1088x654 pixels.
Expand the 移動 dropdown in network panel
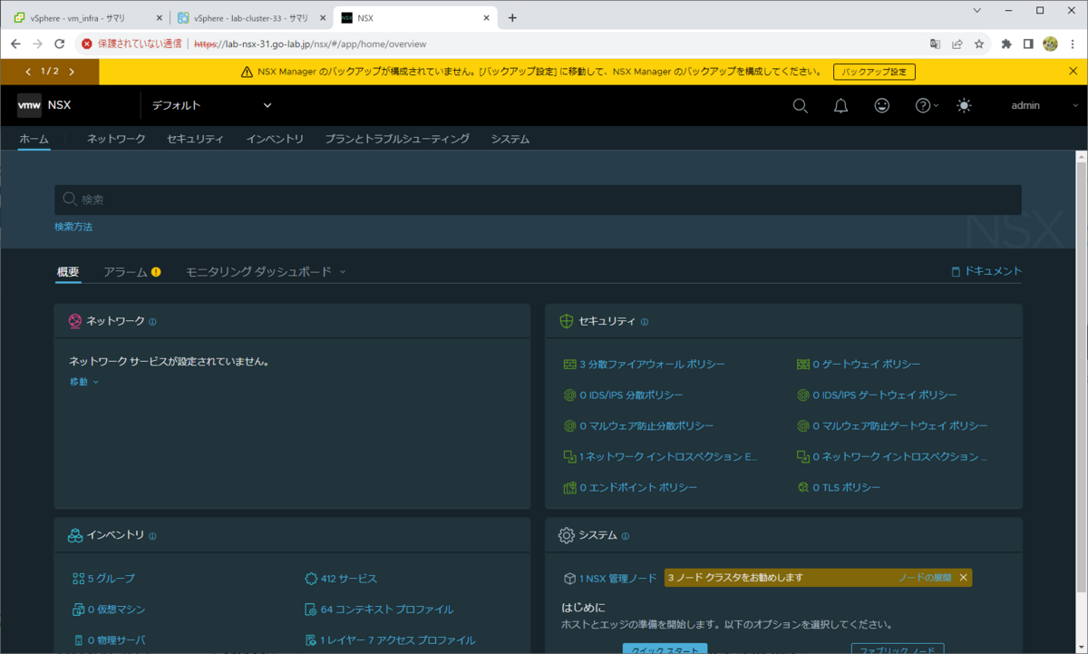pyautogui.click(x=84, y=382)
